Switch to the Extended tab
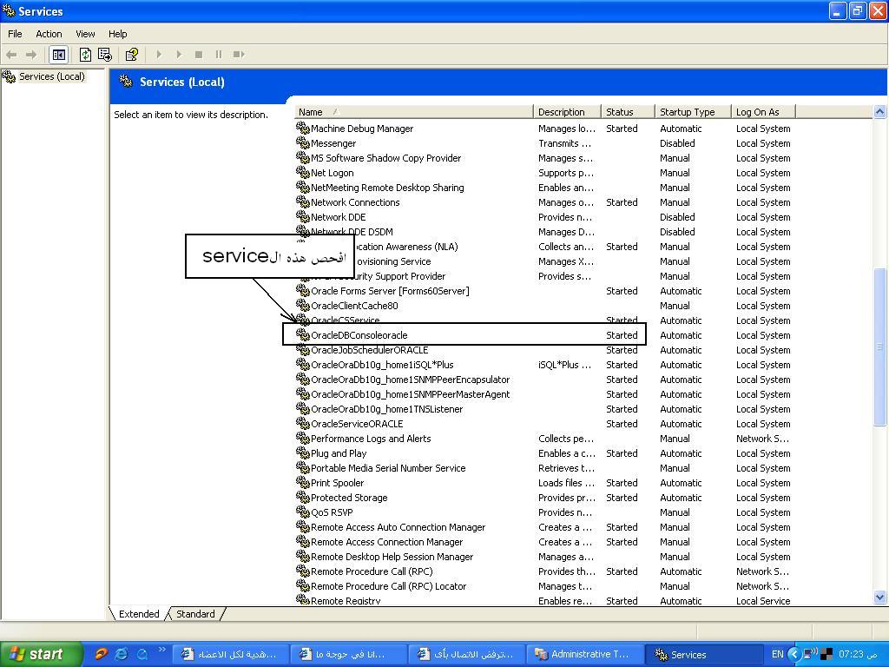889x667 pixels. pos(139,614)
